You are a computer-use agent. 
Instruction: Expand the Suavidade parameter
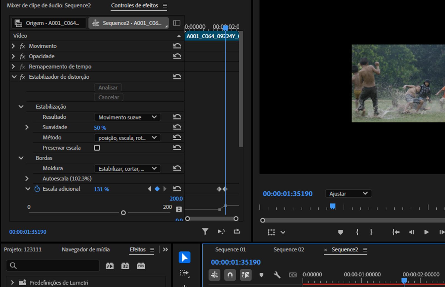click(27, 127)
